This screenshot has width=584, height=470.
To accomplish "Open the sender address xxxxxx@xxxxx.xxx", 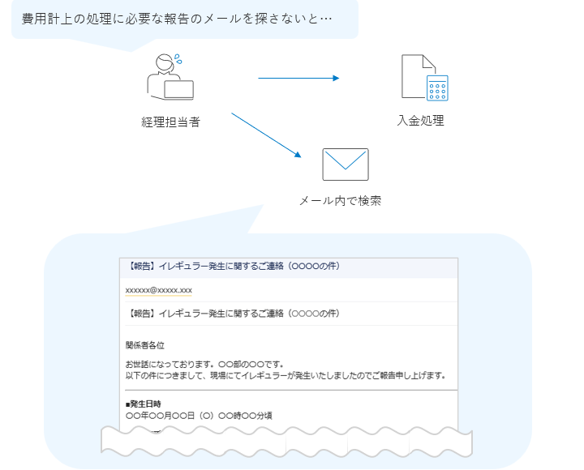I will [159, 290].
